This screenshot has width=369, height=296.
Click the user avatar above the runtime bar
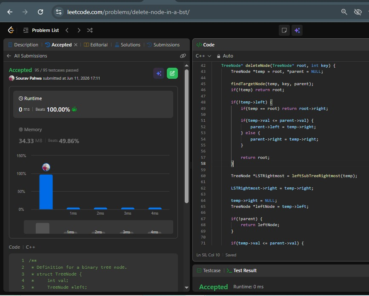click(46, 167)
